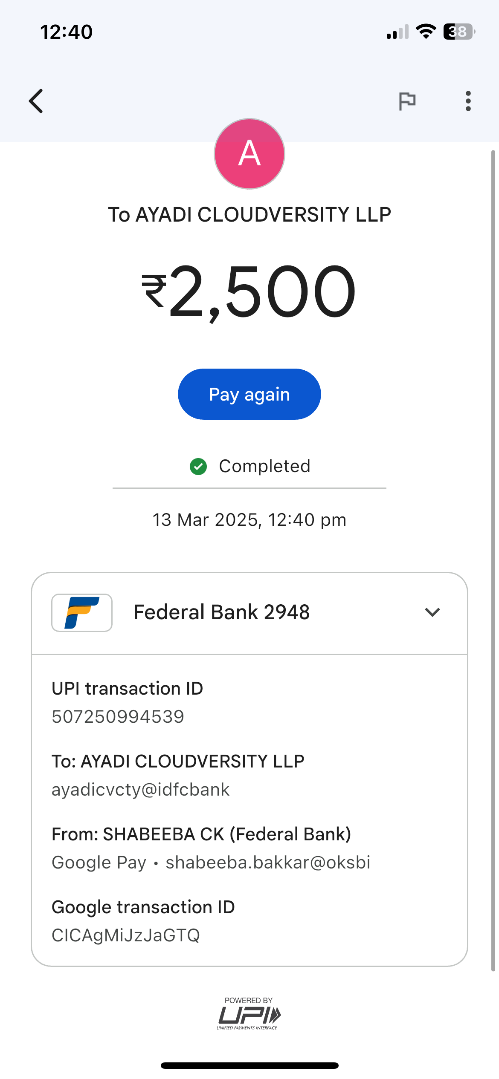The height and width of the screenshot is (1079, 499).
Task: Tap the ₹2,500 payment amount
Action: pos(249,291)
